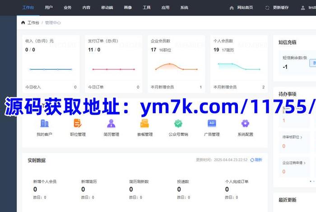Image resolution: width=316 pixels, height=212 pixels.
Task: Click 更新缓存 link text
Action: 281,8
